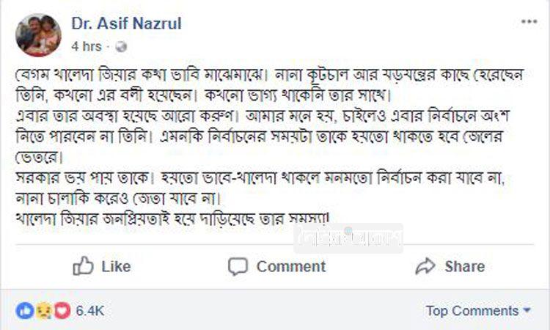This screenshot has height=330, width=550.
Task: Click the "4 hrs" post timestamp
Action: point(87,46)
